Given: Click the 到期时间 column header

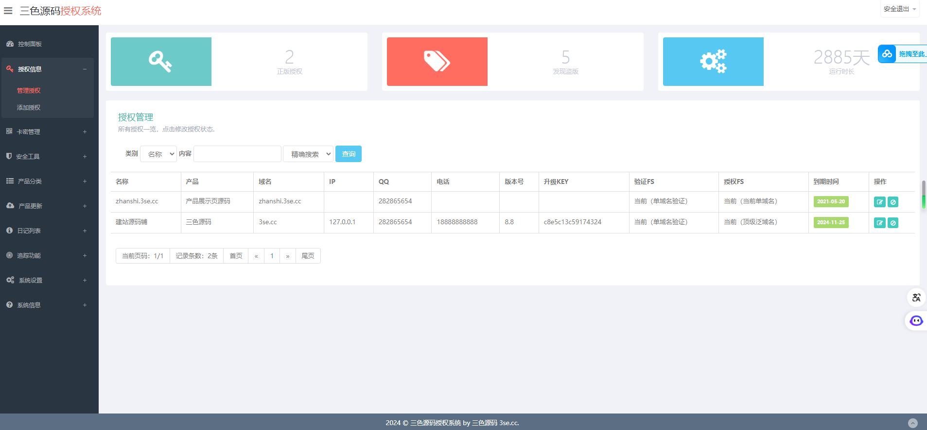Looking at the screenshot, I should [x=826, y=182].
